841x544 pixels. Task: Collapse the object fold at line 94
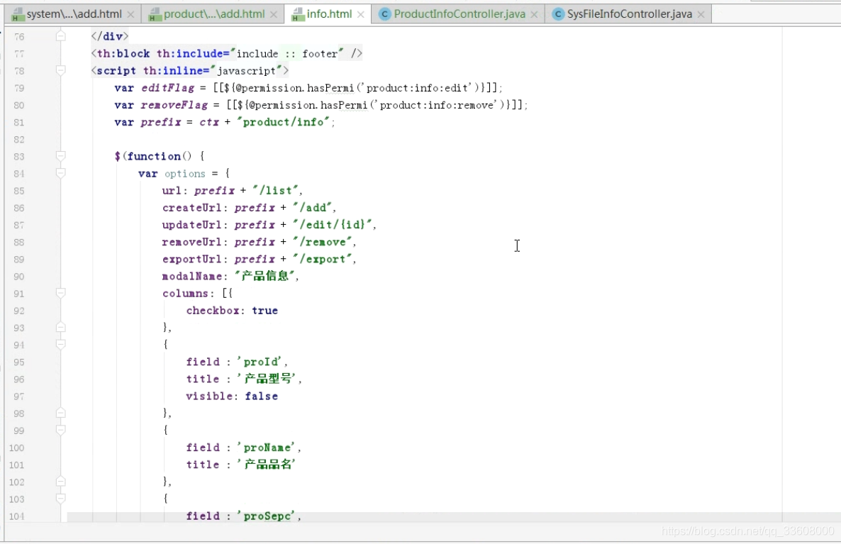60,345
